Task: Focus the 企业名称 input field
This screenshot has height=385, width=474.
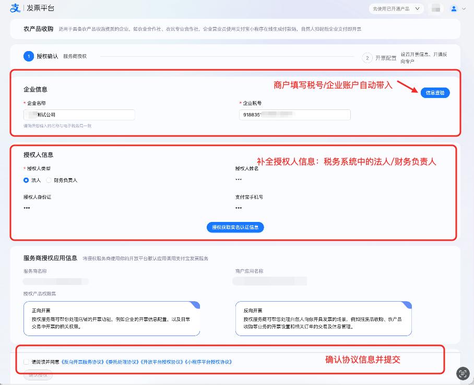Action: click(x=79, y=115)
